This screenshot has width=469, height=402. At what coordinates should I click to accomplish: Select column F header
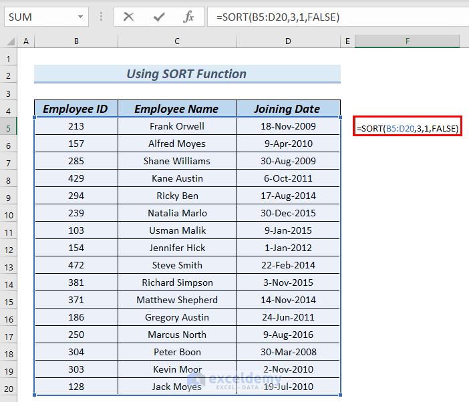click(407, 41)
